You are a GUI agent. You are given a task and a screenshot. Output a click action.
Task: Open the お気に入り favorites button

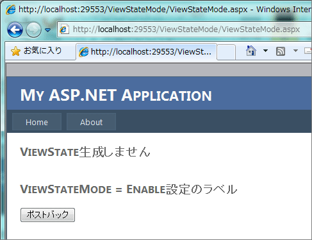pos(37,51)
